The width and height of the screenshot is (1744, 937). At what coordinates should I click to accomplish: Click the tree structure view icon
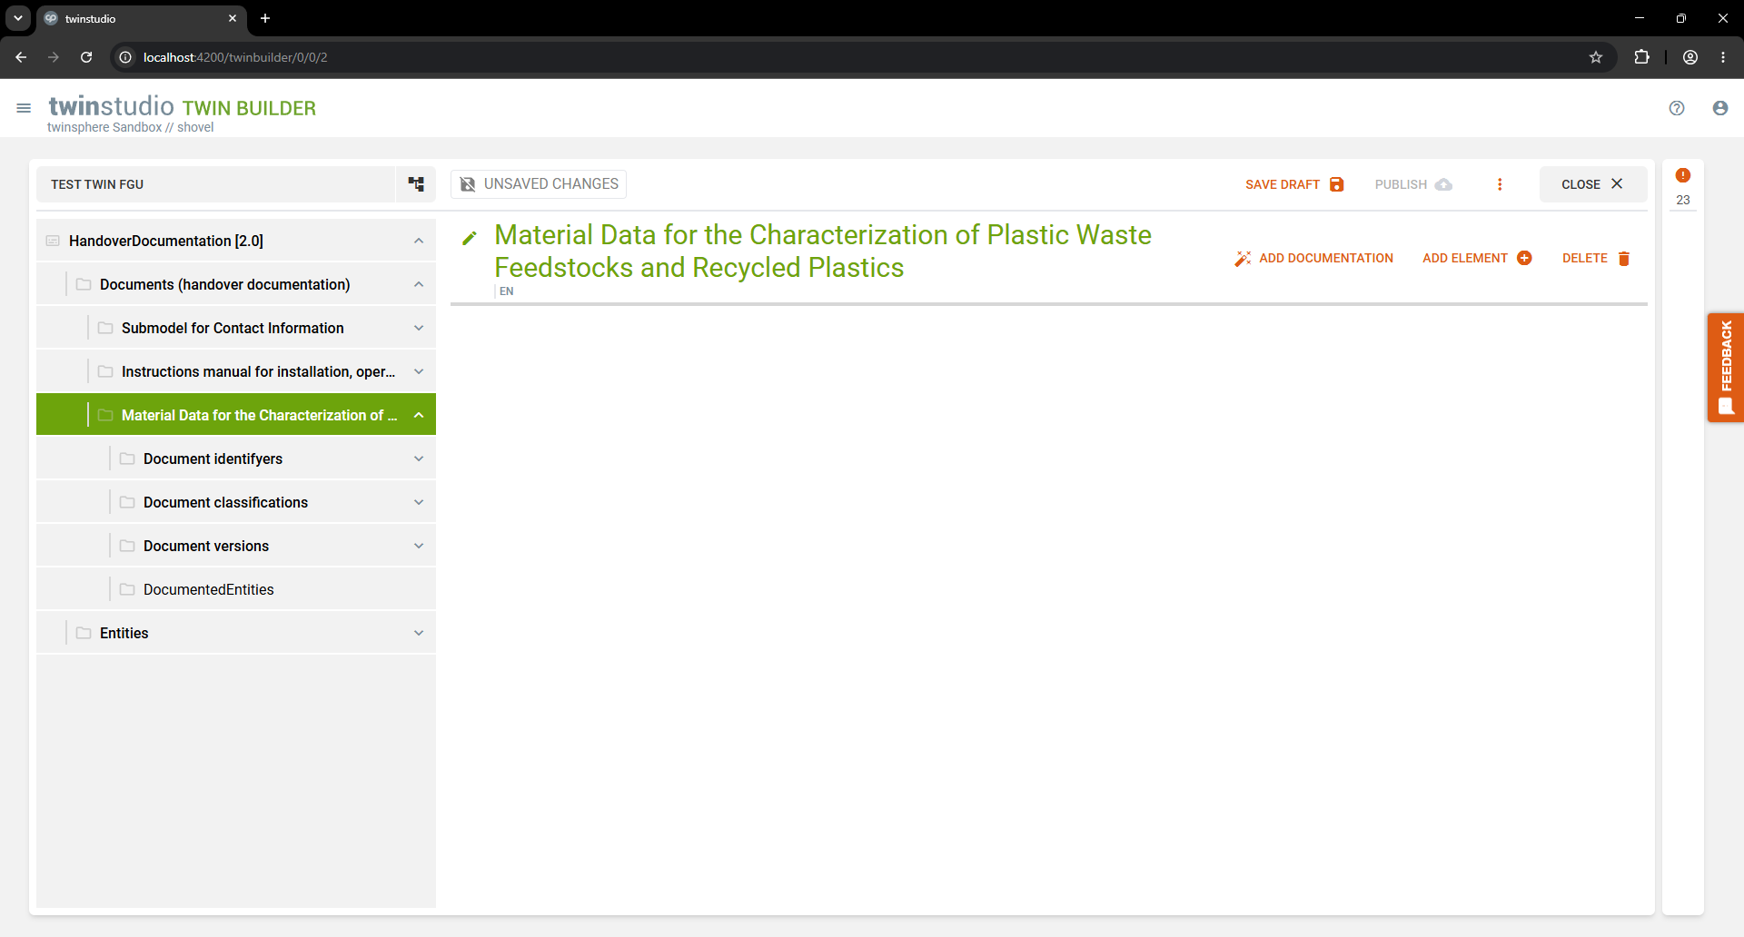416,184
